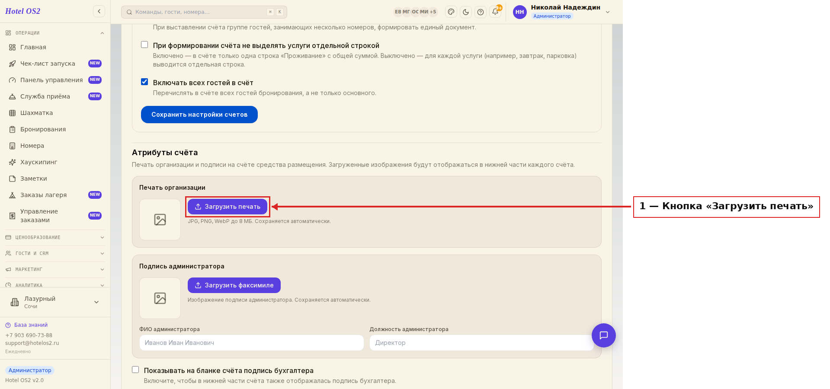The width and height of the screenshot is (830, 389).
Task: Click the ФИО администратора input field
Action: 251,343
